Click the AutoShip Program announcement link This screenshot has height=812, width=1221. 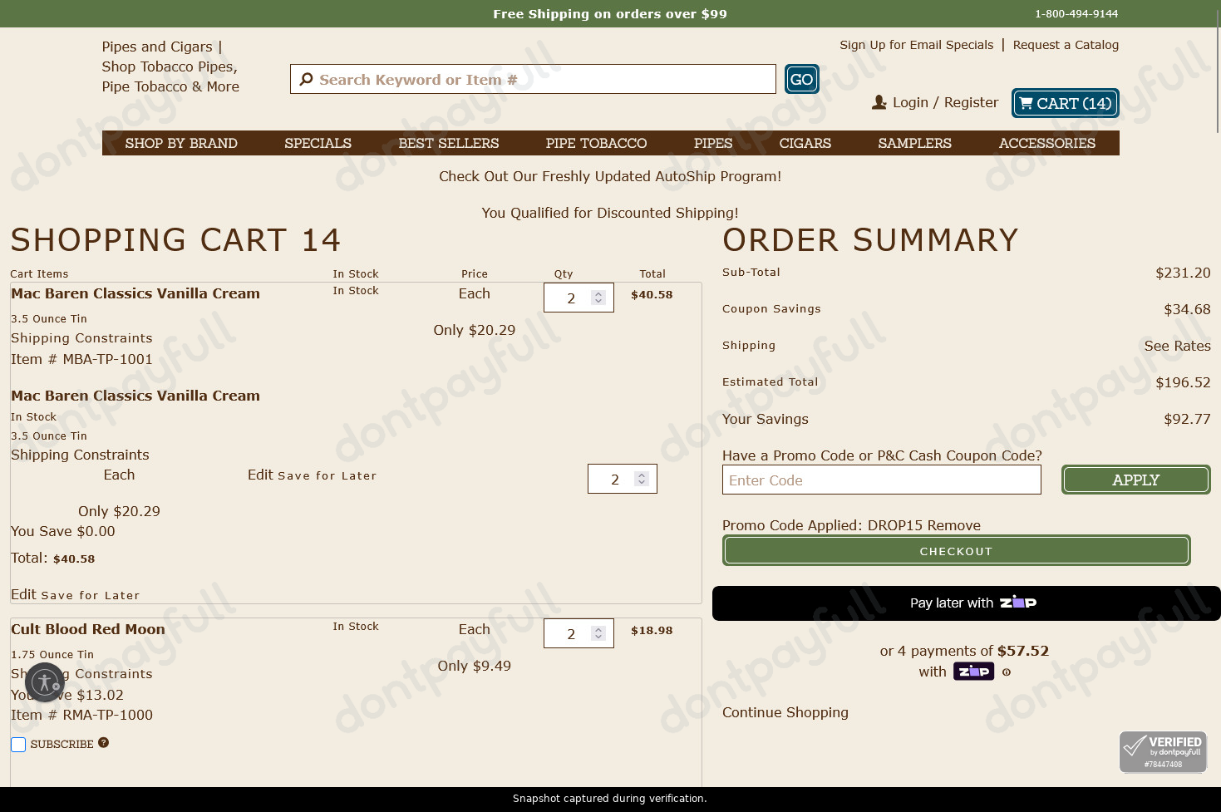610,176
